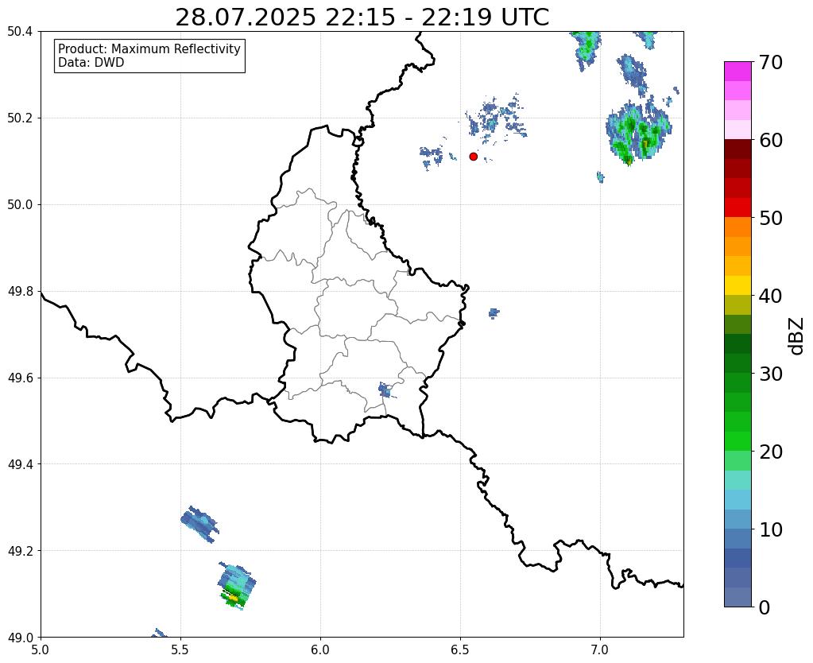Select the 'Data: DWD' legend line
This screenshot has height=663, width=813.
coord(91,63)
